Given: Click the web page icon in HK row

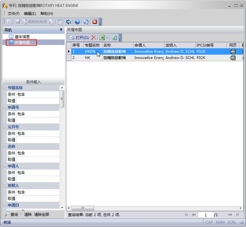Looking at the screenshot, I should pyautogui.click(x=233, y=58).
